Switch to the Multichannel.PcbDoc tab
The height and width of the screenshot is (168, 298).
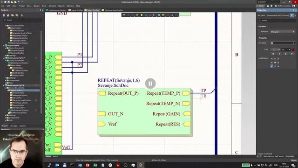[x=56, y=10]
